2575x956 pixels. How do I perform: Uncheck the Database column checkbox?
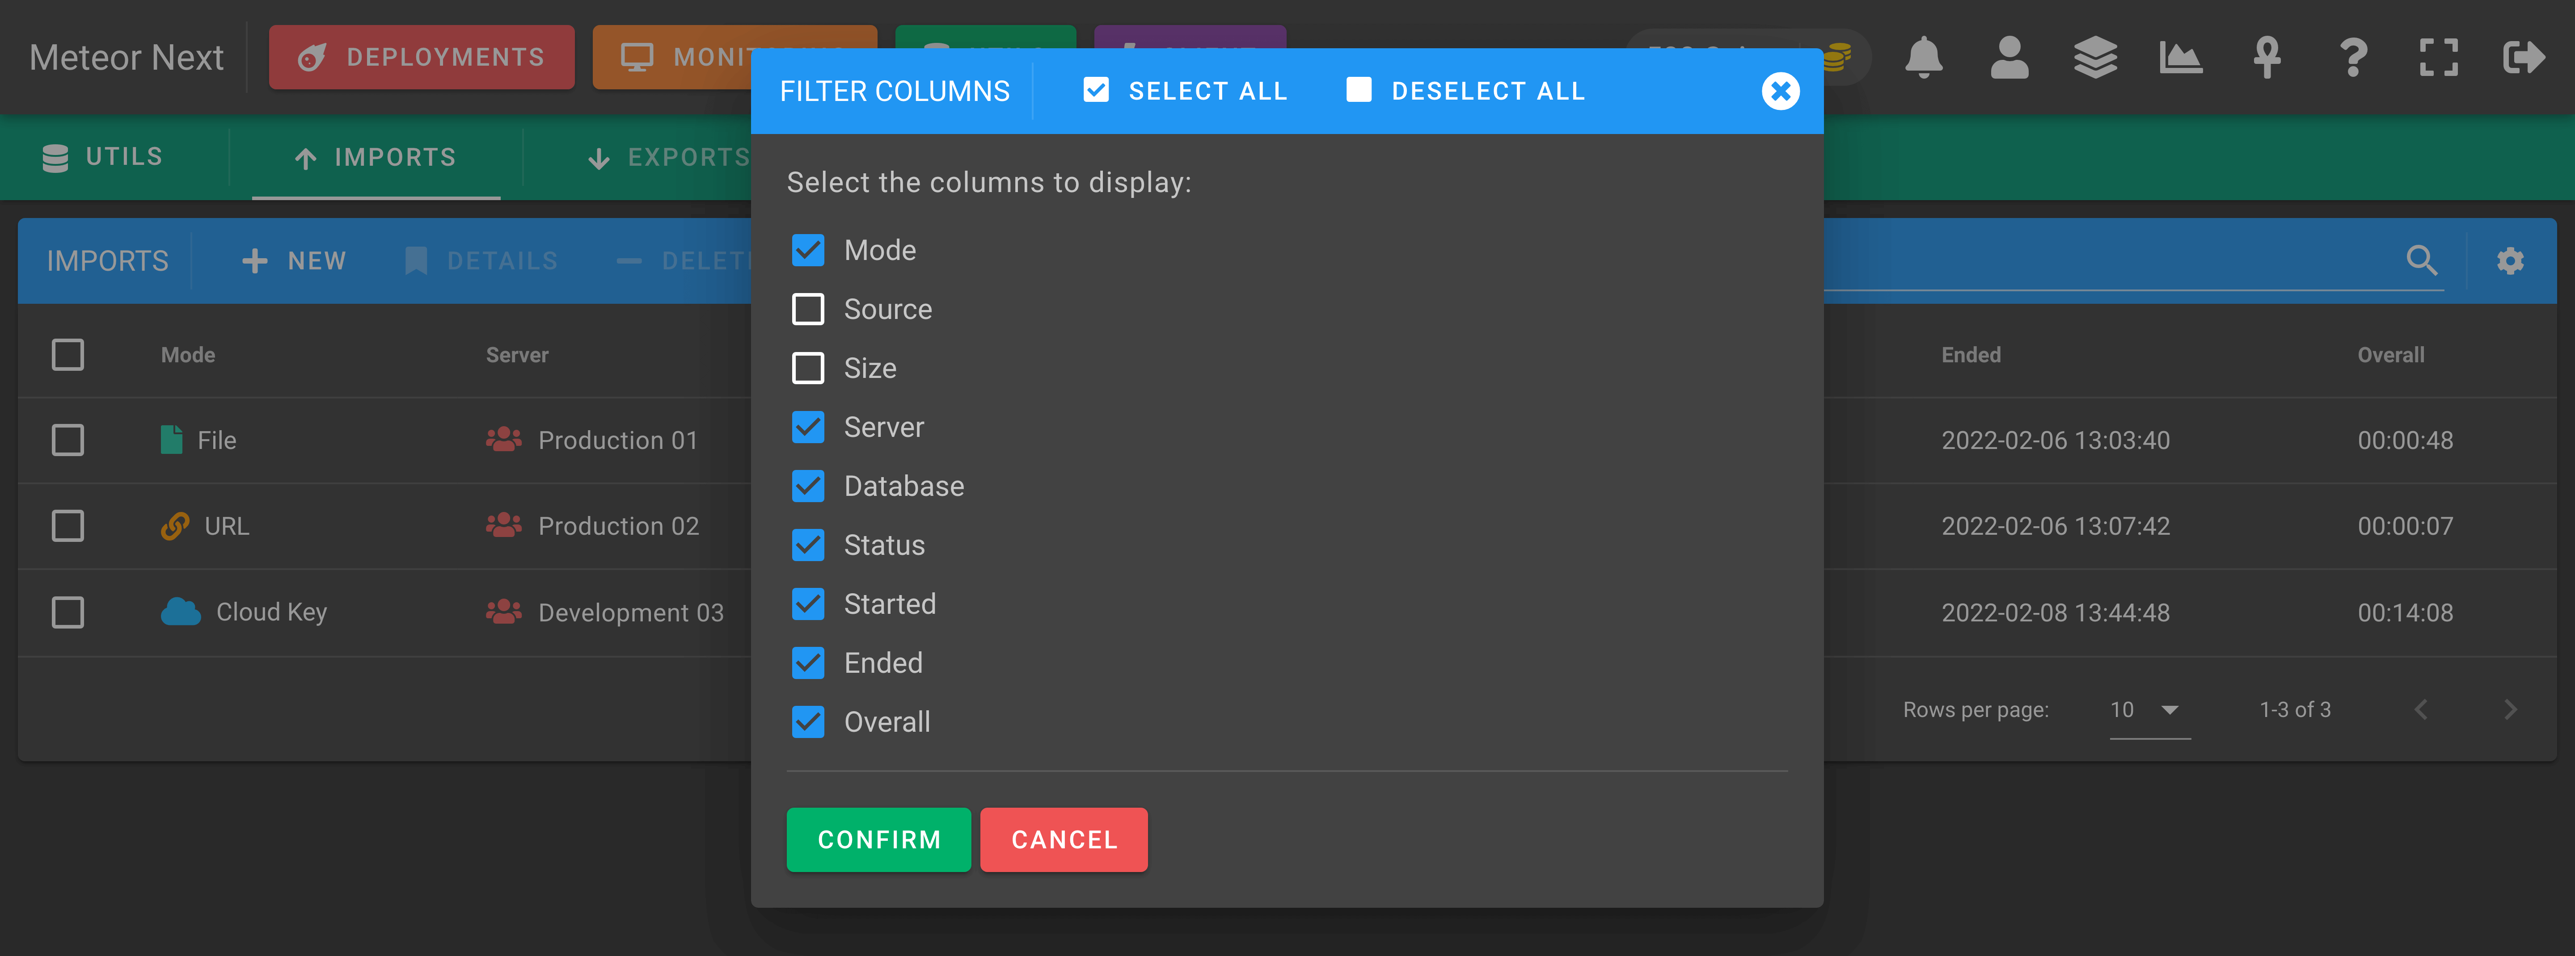808,486
